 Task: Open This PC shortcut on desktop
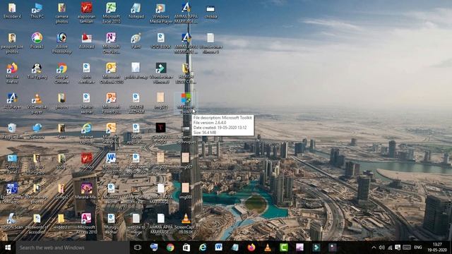click(x=37, y=11)
